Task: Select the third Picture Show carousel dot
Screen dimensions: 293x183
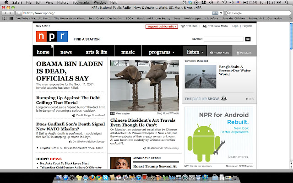Action: pos(253,99)
